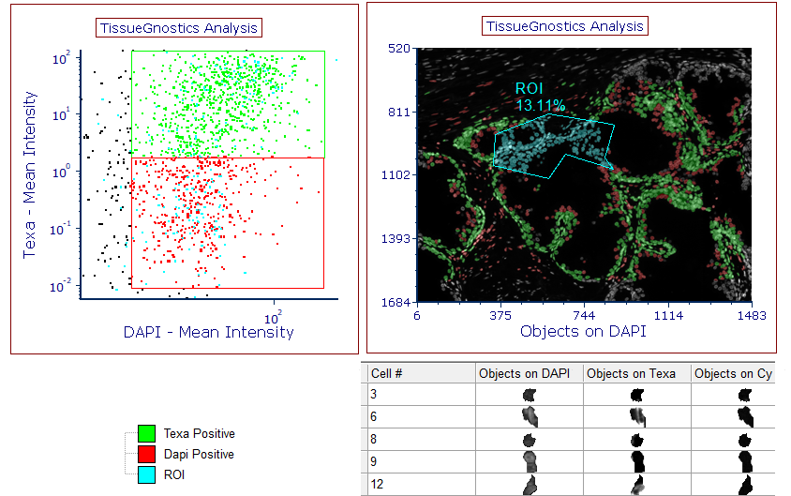Click the tissue image TissueGnostics Analysis title
791x496 pixels.
564,26
